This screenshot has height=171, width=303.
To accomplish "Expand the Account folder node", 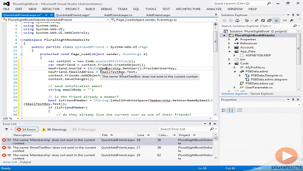I will tap(229, 47).
